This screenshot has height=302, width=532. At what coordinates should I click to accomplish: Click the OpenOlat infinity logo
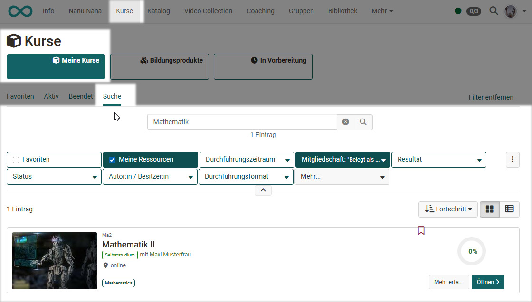[x=19, y=11]
